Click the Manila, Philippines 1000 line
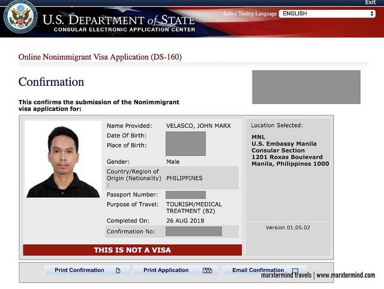Screen dimensions: 384x289 290,164
